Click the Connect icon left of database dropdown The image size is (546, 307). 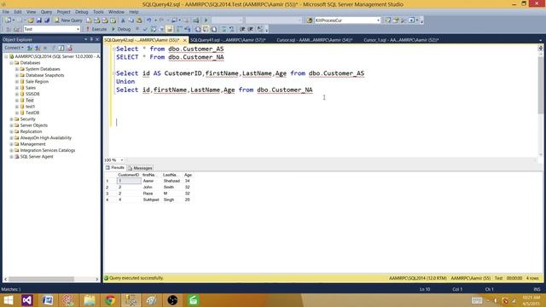pyautogui.click(x=8, y=29)
